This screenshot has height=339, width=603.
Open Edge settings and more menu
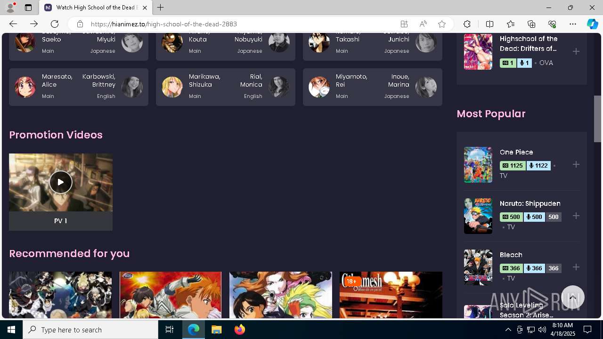573,24
